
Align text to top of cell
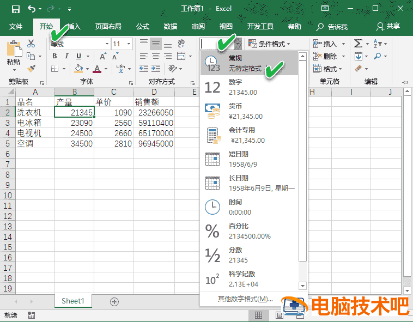pyautogui.click(x=143, y=44)
